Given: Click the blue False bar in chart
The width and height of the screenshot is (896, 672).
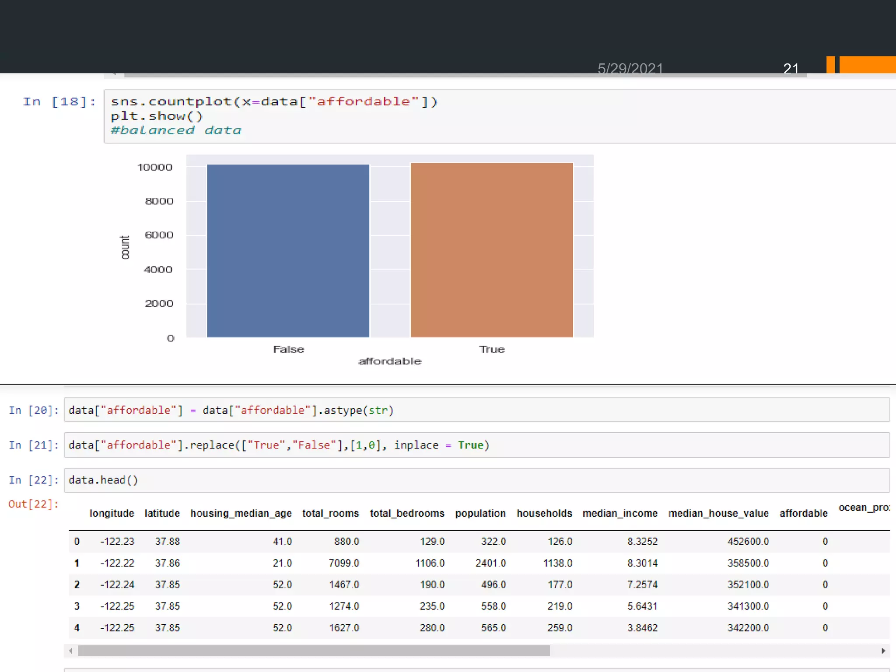Looking at the screenshot, I should tap(288, 251).
